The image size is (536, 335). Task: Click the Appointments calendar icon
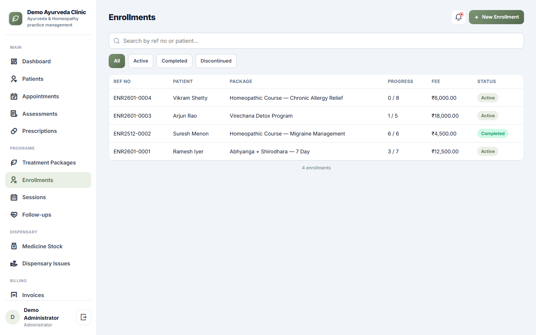click(14, 96)
